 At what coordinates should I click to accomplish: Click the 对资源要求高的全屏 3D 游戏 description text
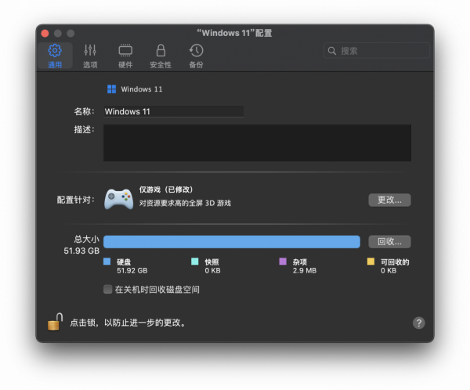click(x=185, y=204)
